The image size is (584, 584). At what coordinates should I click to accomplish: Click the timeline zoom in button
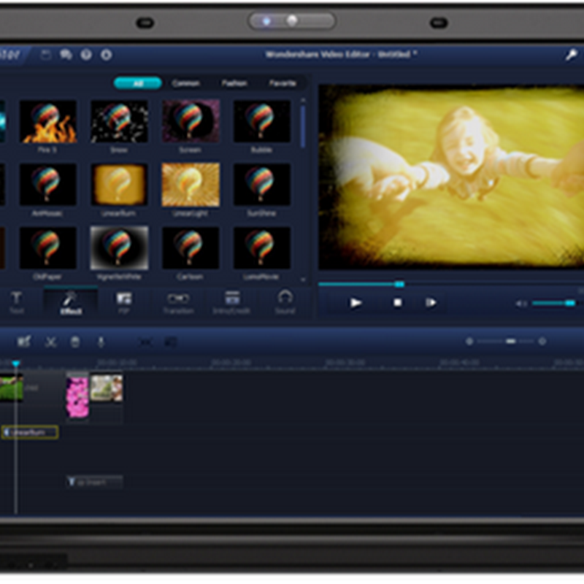click(x=542, y=341)
